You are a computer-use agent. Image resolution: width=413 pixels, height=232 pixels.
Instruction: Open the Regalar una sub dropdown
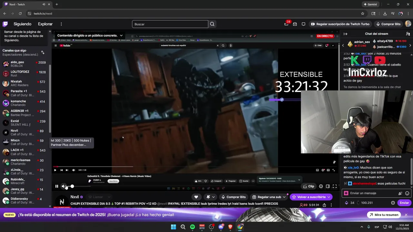269,197
